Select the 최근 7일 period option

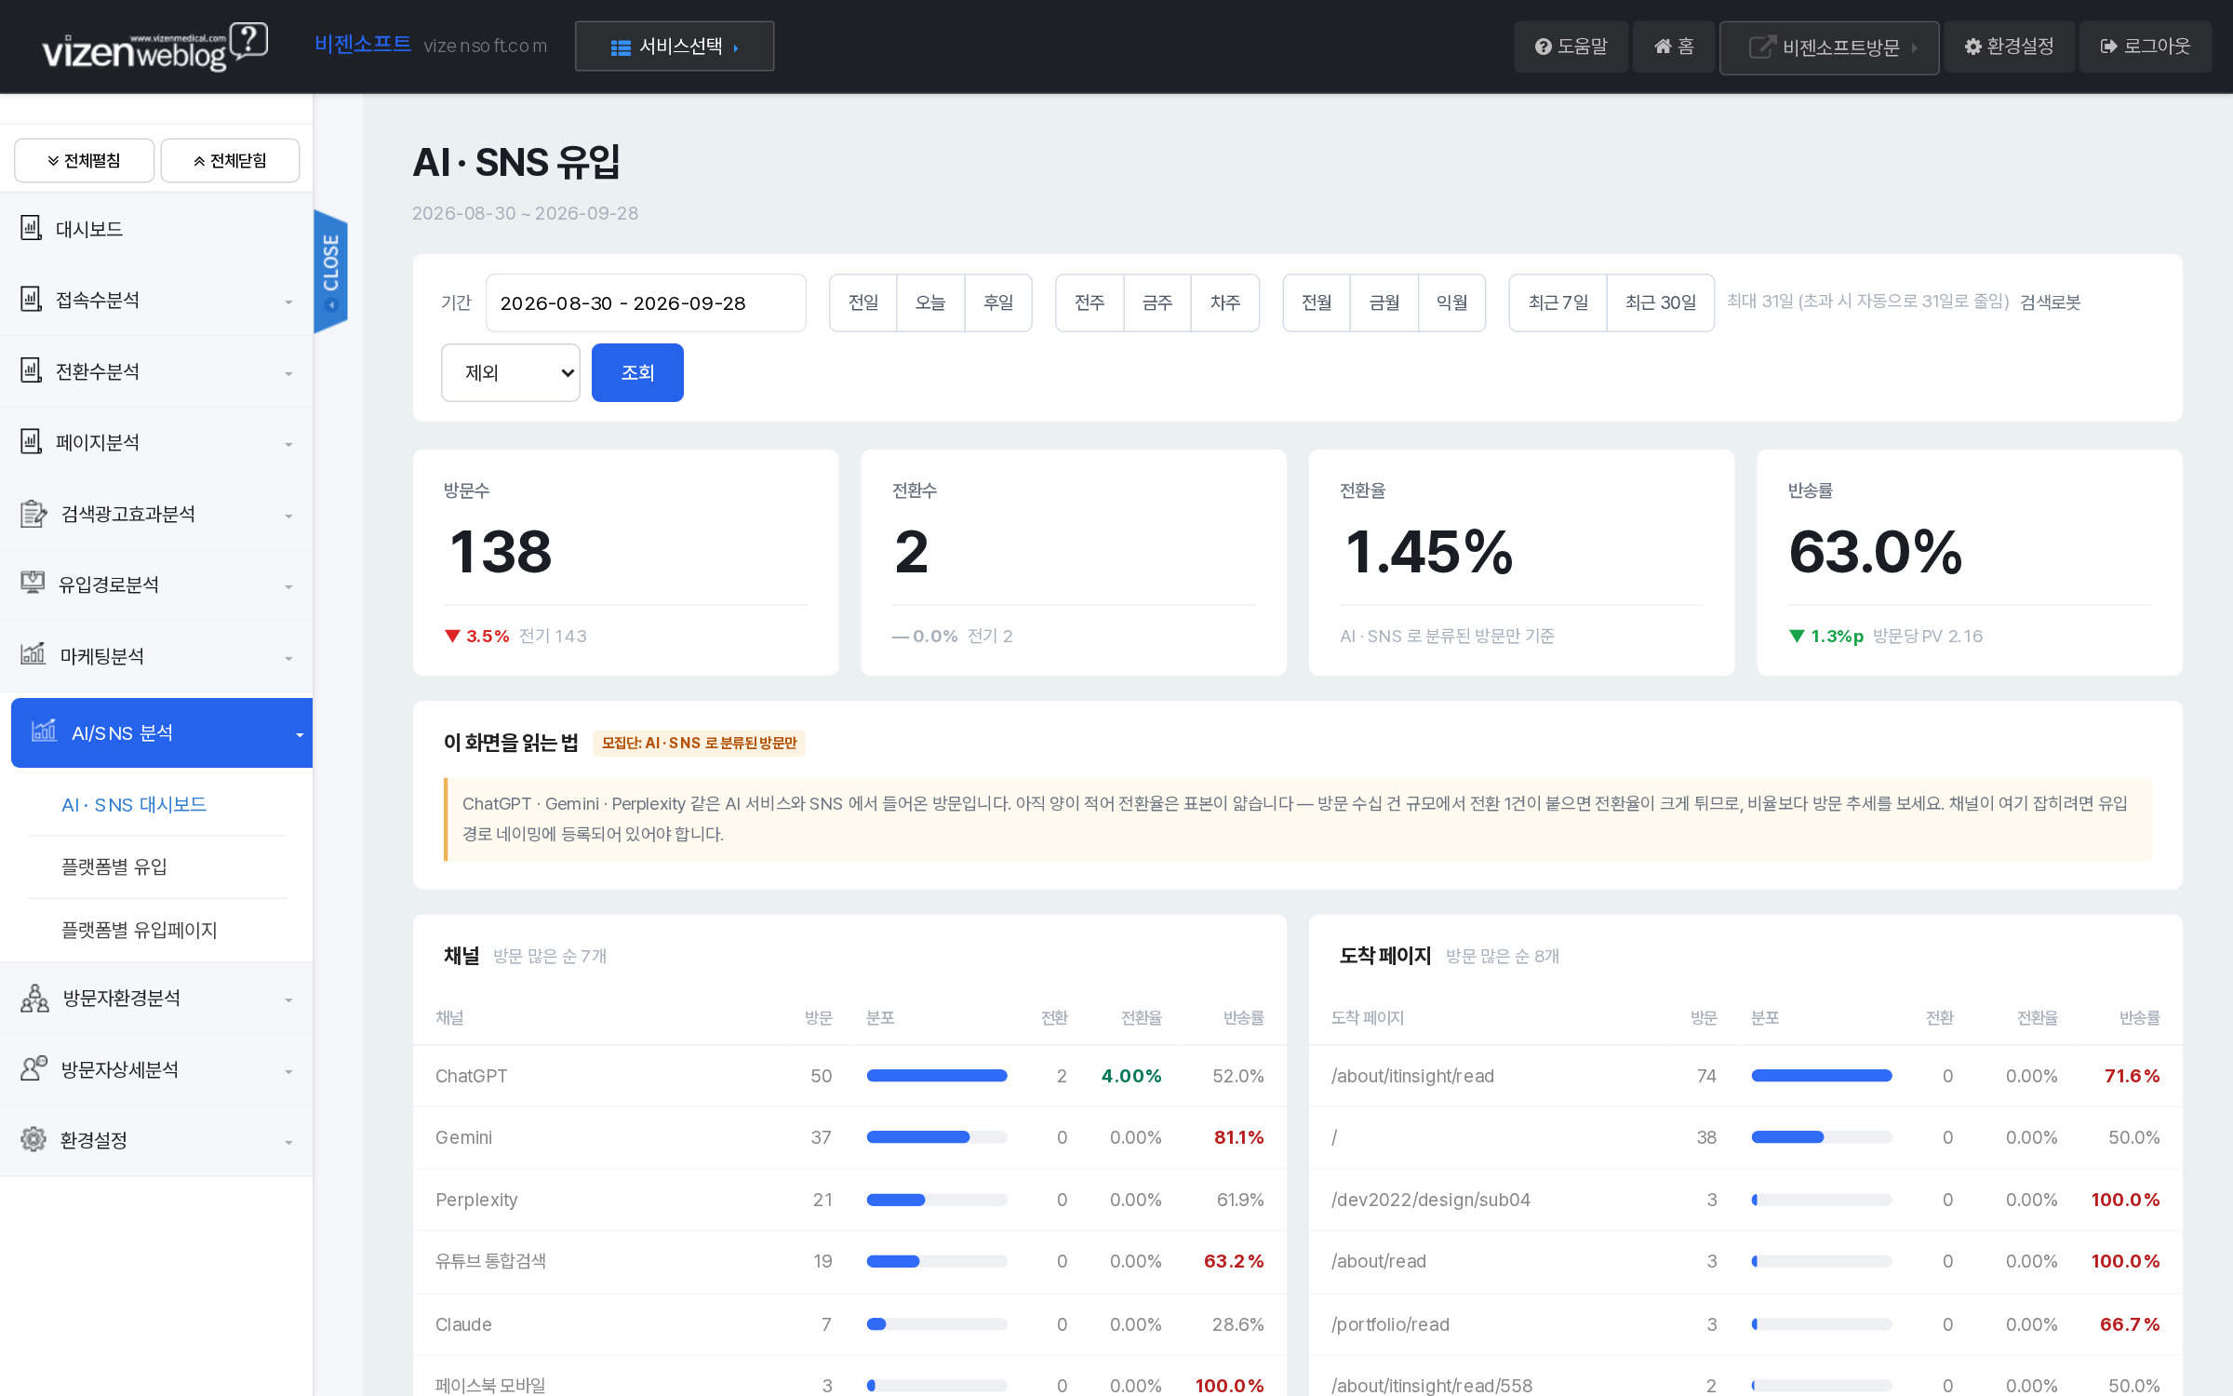1558,302
